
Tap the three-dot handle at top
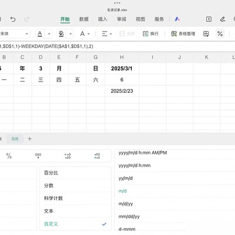[x=117, y=3]
